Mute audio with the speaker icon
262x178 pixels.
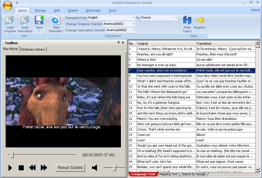[95, 168]
